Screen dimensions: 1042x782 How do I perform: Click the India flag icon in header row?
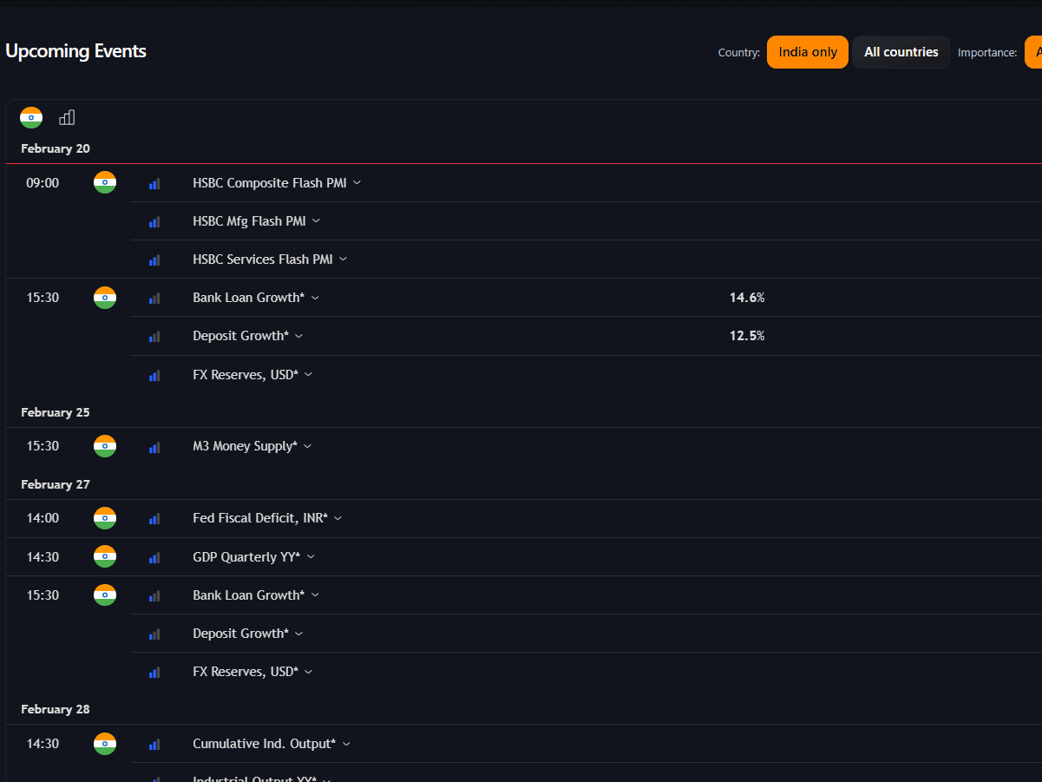click(x=31, y=117)
